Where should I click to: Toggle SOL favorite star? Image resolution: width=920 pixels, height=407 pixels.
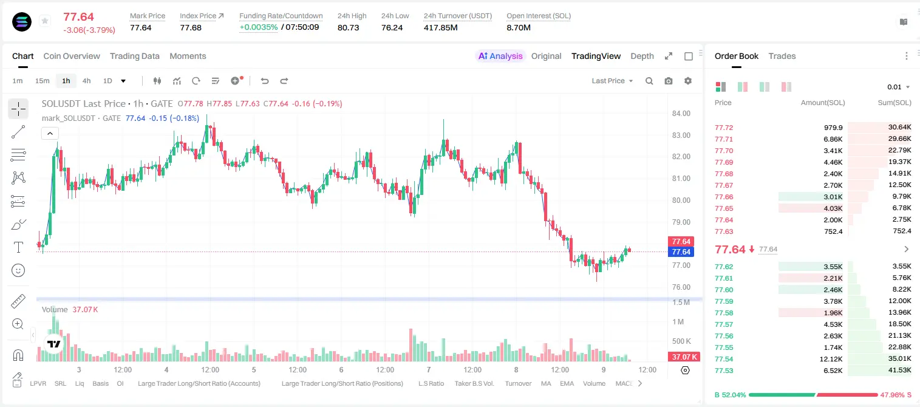45,21
